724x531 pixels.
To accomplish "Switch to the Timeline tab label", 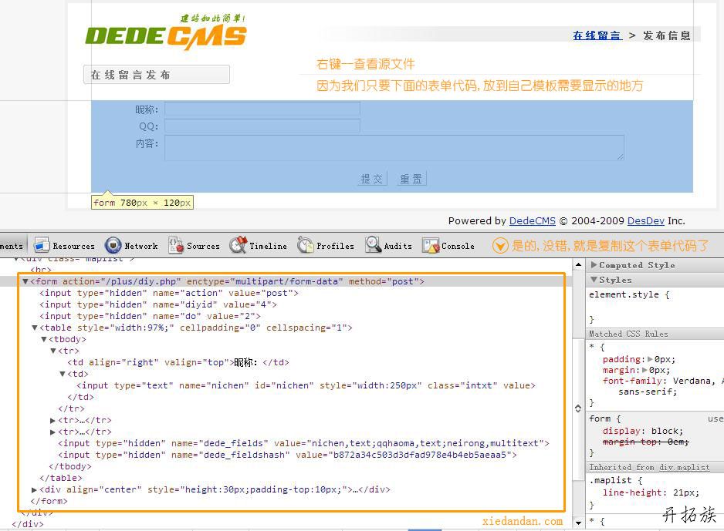I will [x=269, y=246].
